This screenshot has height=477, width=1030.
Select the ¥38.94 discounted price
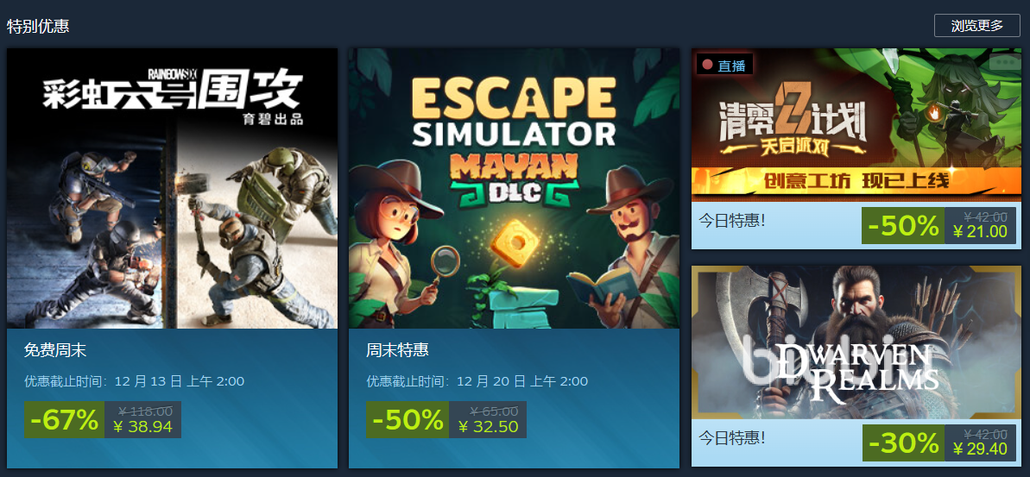[142, 427]
